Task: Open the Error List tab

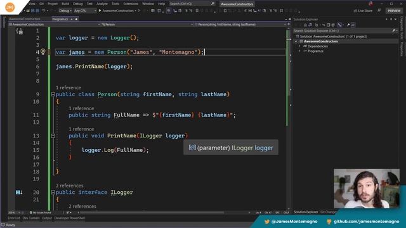Action: click(14, 218)
